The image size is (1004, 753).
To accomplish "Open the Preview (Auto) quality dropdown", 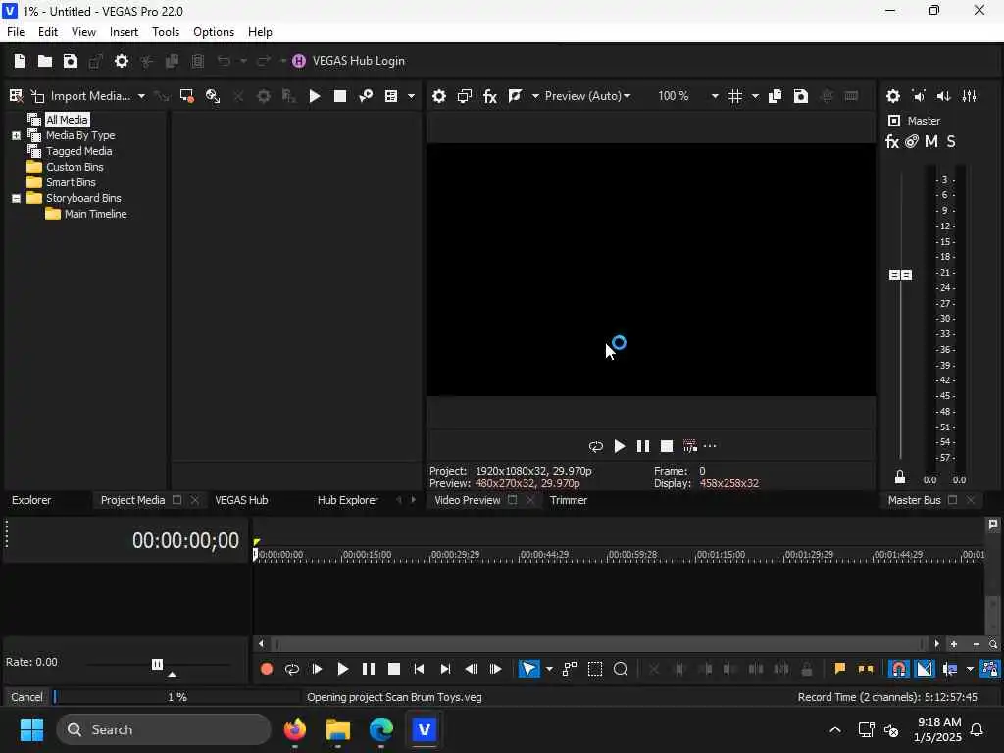I will point(587,96).
